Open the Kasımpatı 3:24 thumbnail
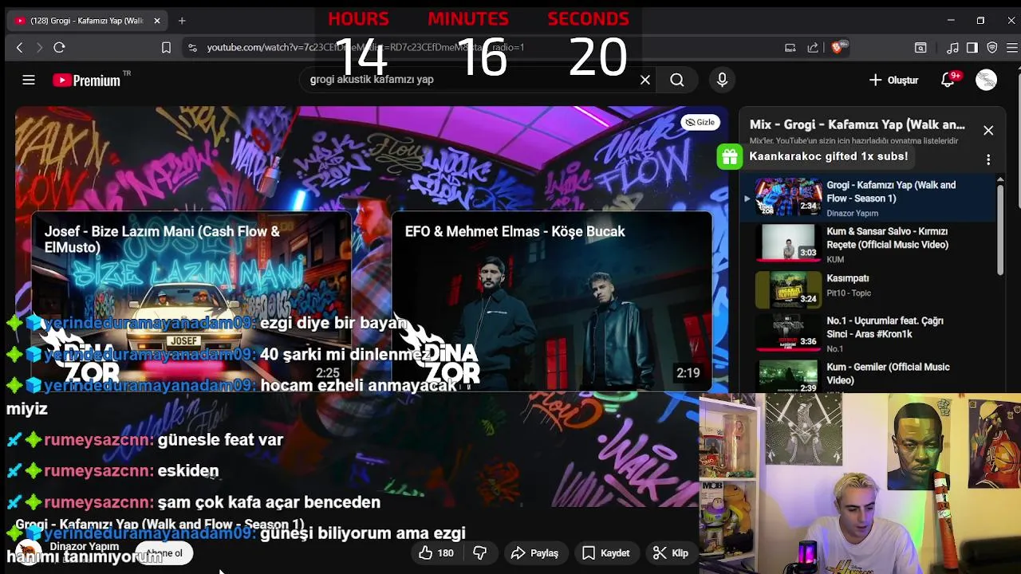The height and width of the screenshot is (574, 1021). pyautogui.click(x=788, y=289)
